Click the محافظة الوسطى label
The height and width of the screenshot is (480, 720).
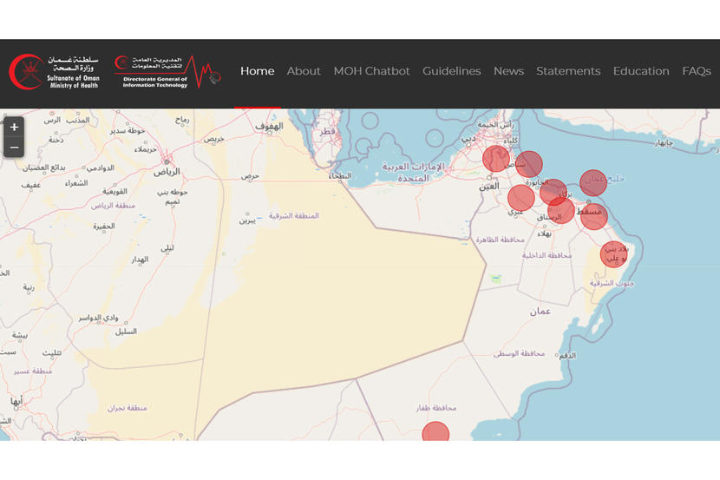click(519, 353)
